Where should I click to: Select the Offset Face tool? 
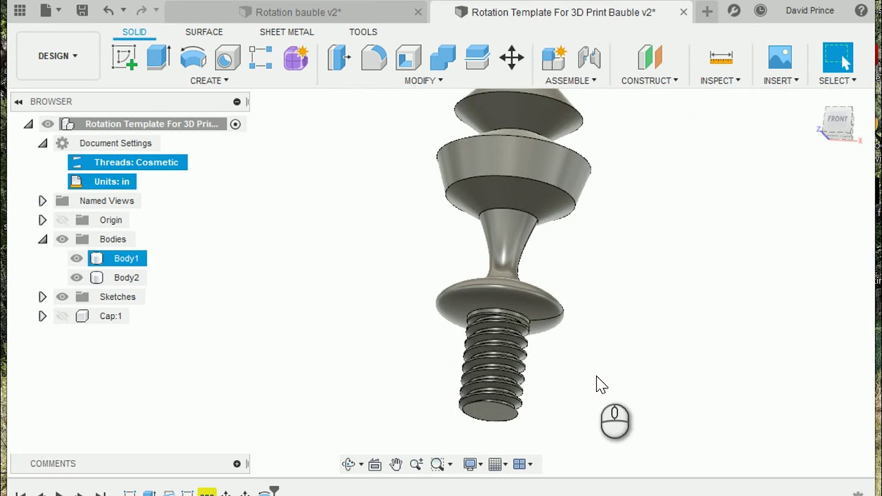(x=477, y=57)
